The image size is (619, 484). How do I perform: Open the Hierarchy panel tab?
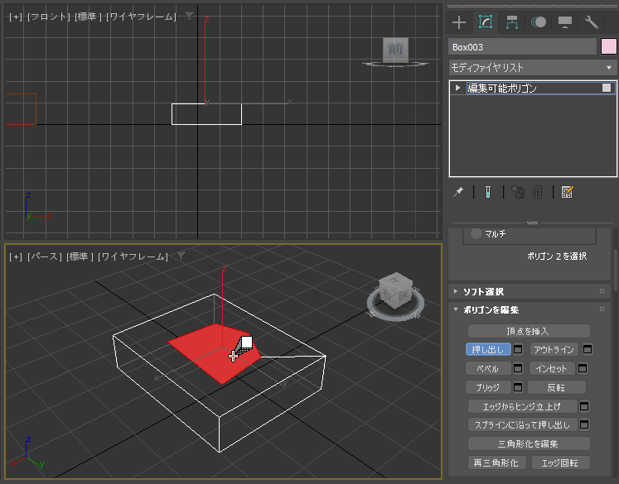point(512,22)
